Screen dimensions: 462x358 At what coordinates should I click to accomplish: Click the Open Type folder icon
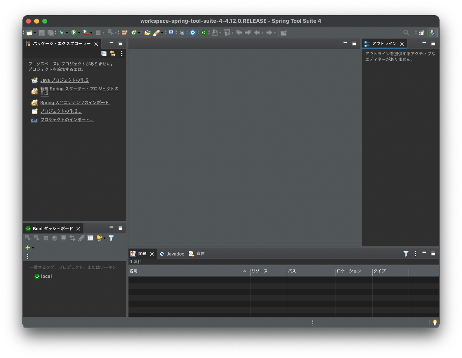tap(148, 33)
